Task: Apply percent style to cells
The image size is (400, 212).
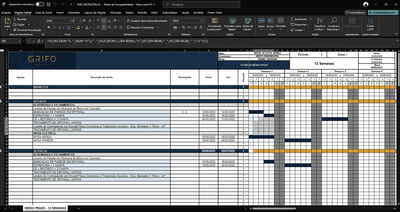Action: tap(183, 27)
